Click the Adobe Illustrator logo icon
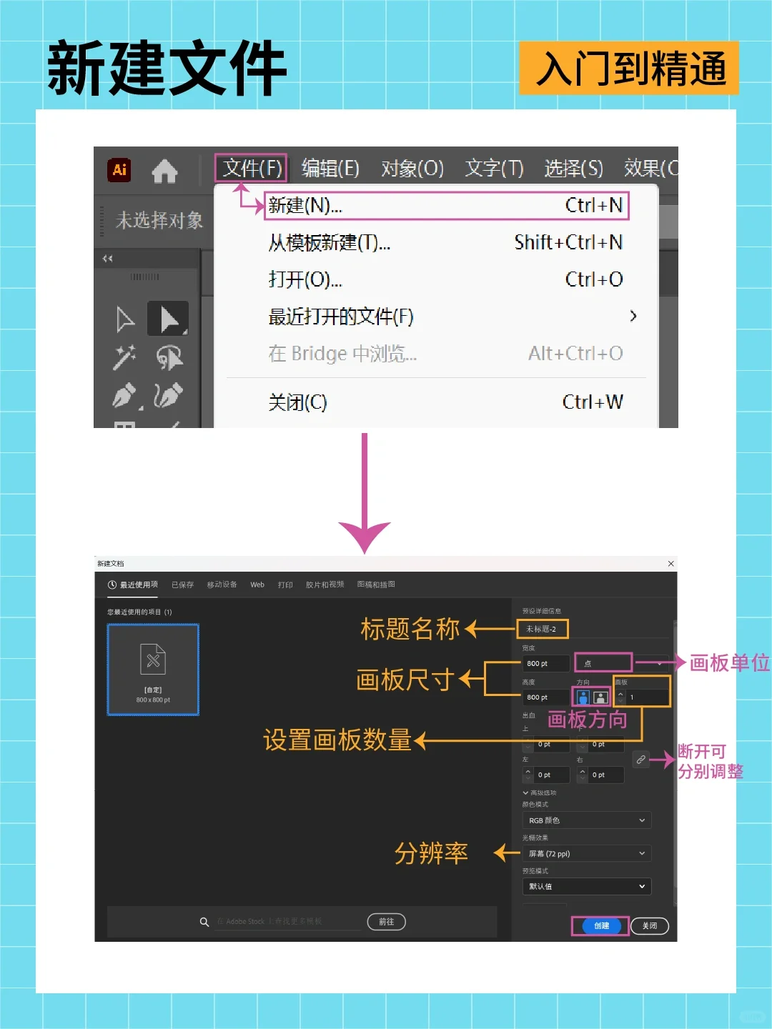The width and height of the screenshot is (772, 1029). click(x=119, y=171)
